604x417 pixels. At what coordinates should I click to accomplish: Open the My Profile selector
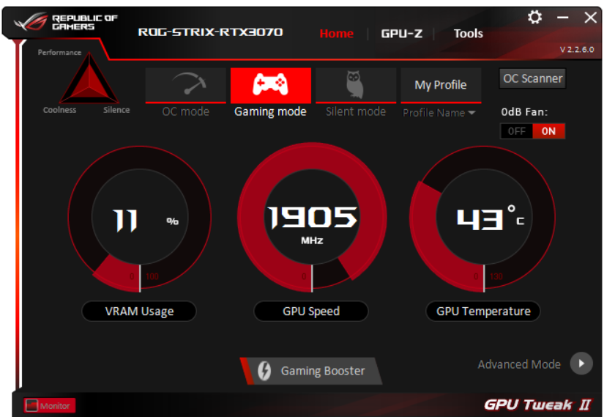click(x=441, y=85)
